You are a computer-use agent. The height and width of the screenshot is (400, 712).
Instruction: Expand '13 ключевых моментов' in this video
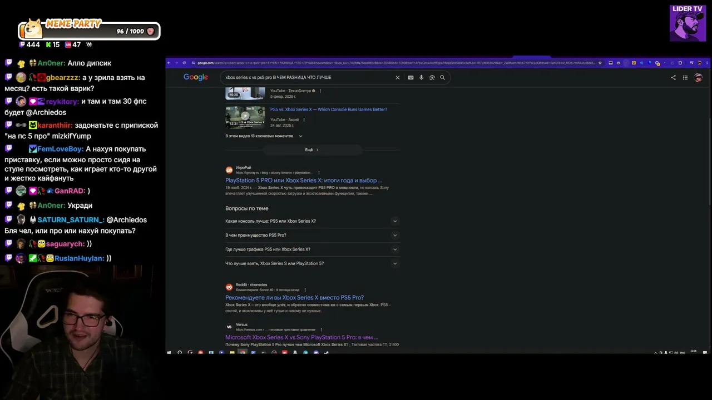(264, 136)
